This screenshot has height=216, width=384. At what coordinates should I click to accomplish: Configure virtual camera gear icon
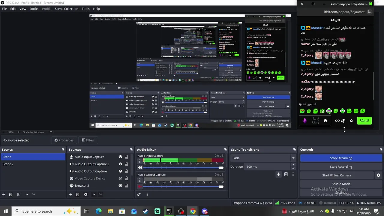[379, 175]
